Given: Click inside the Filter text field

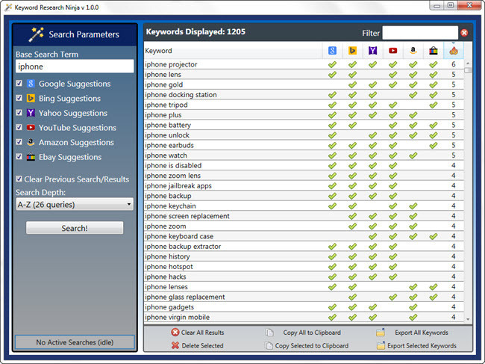Looking at the screenshot, I should (x=420, y=33).
